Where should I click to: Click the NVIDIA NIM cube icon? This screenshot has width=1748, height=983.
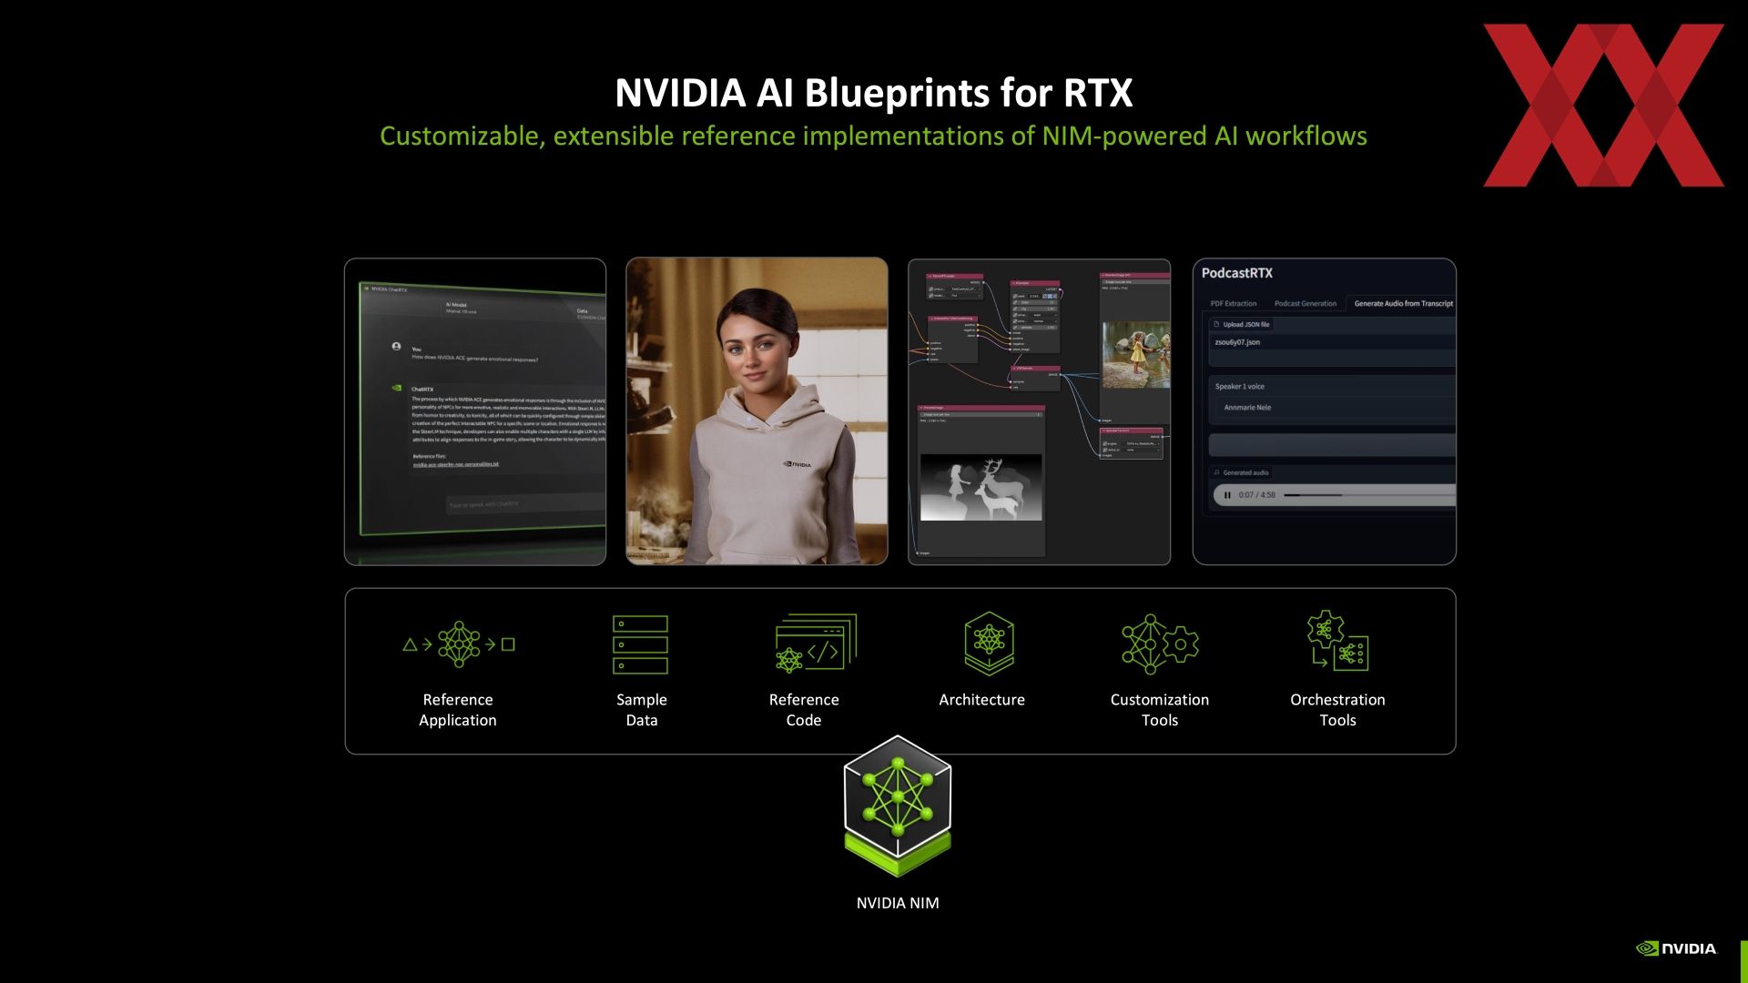click(x=898, y=806)
